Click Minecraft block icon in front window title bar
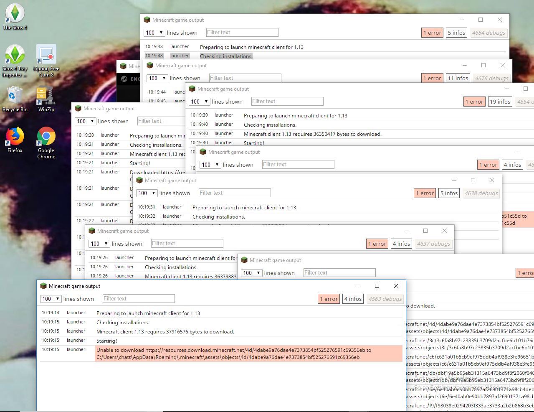The width and height of the screenshot is (534, 412). pyautogui.click(x=43, y=286)
